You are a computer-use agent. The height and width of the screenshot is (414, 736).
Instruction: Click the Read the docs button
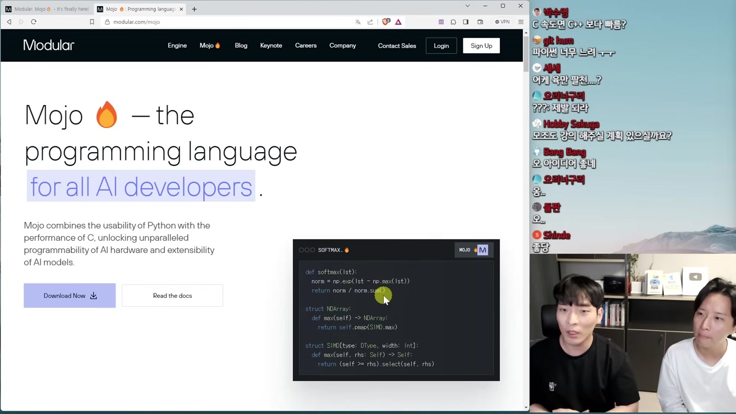tap(173, 296)
